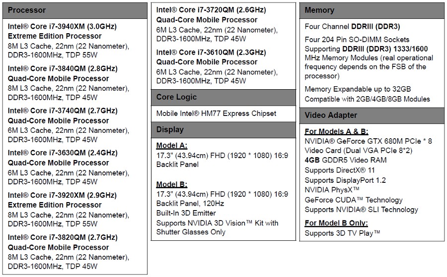Click the For Models A & B: heading

point(336,132)
